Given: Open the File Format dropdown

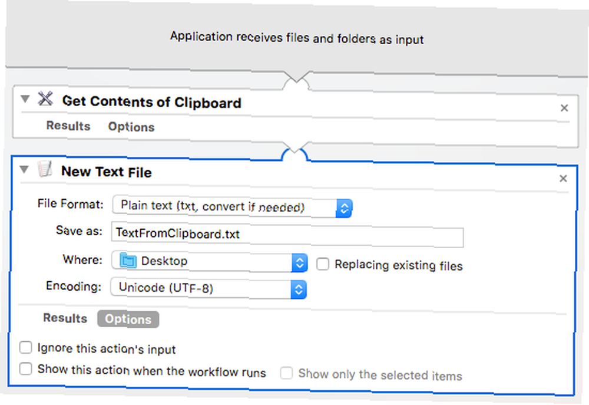Looking at the screenshot, I should tap(232, 207).
